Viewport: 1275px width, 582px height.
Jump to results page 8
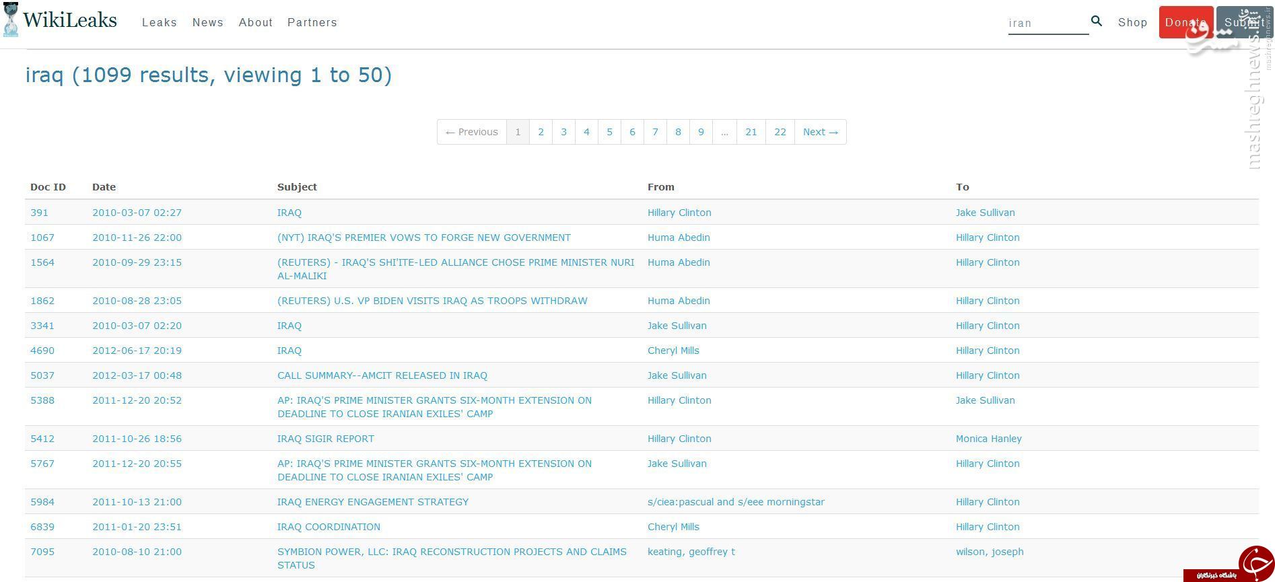tap(678, 132)
